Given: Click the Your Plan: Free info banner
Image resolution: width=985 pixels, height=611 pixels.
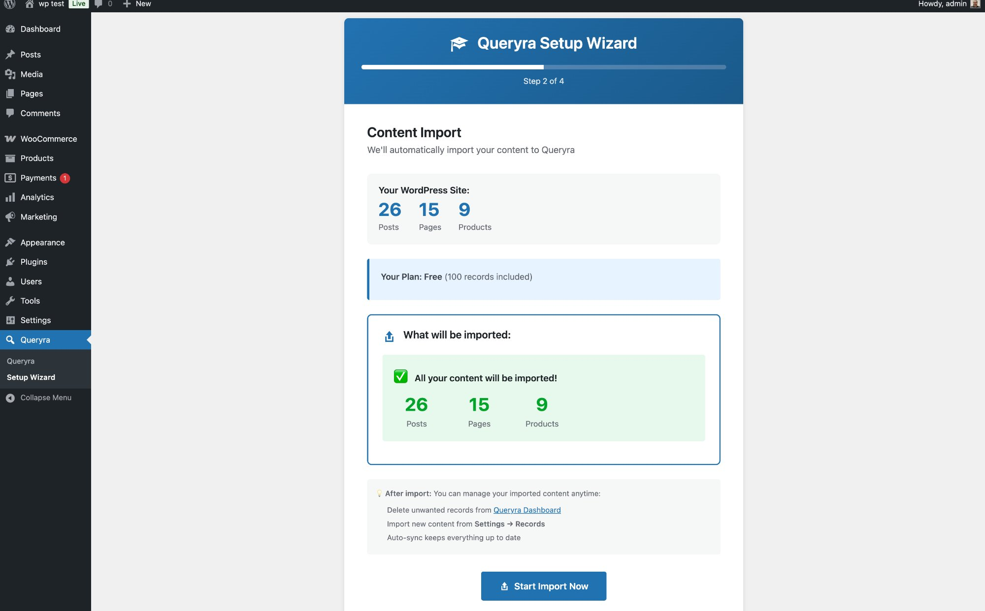Looking at the screenshot, I should [543, 279].
